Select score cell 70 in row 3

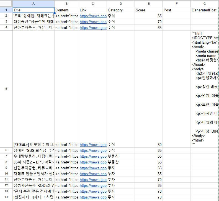(x=149, y=22)
